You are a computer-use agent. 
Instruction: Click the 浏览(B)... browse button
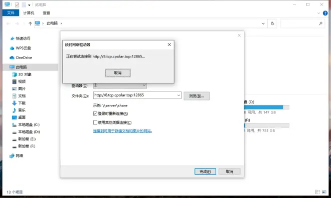[x=197, y=96]
